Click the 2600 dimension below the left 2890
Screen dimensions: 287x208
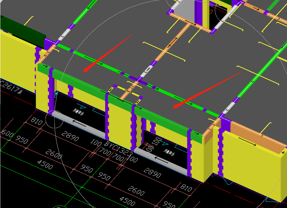54,154
